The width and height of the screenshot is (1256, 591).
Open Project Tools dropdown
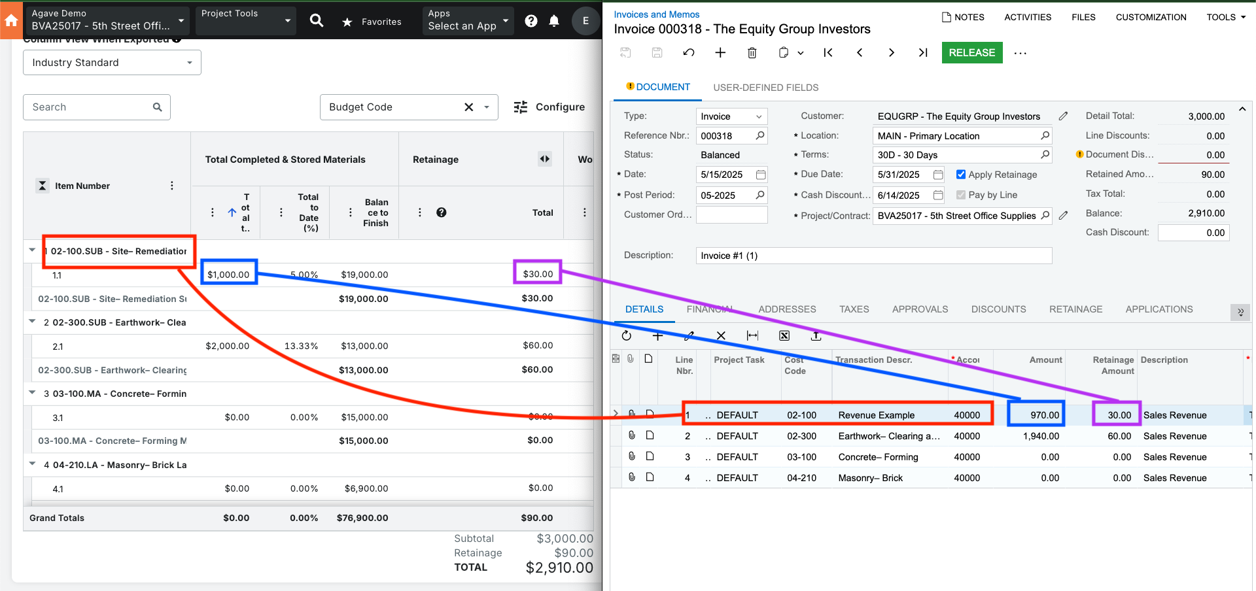click(x=245, y=20)
